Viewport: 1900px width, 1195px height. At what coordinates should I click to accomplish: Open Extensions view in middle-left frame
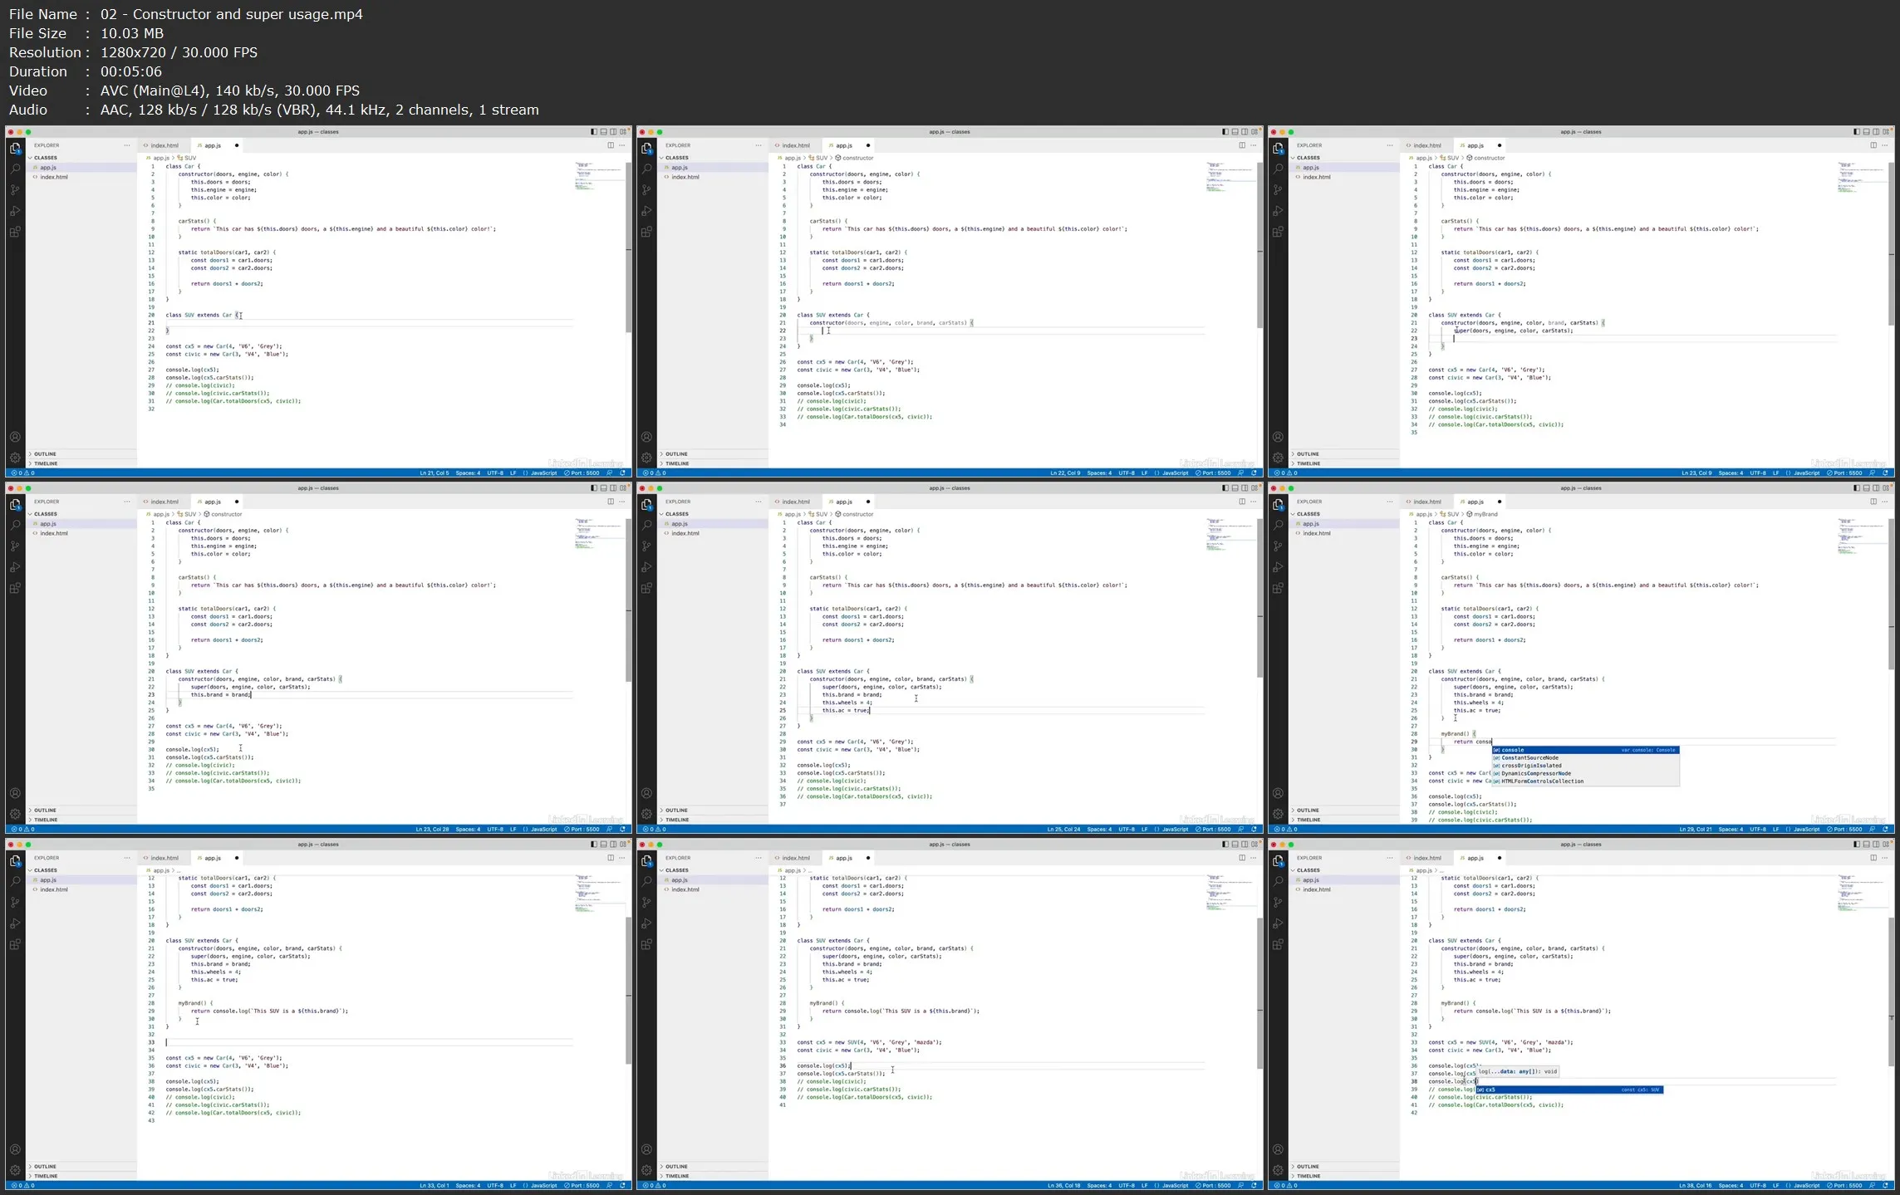click(15, 588)
